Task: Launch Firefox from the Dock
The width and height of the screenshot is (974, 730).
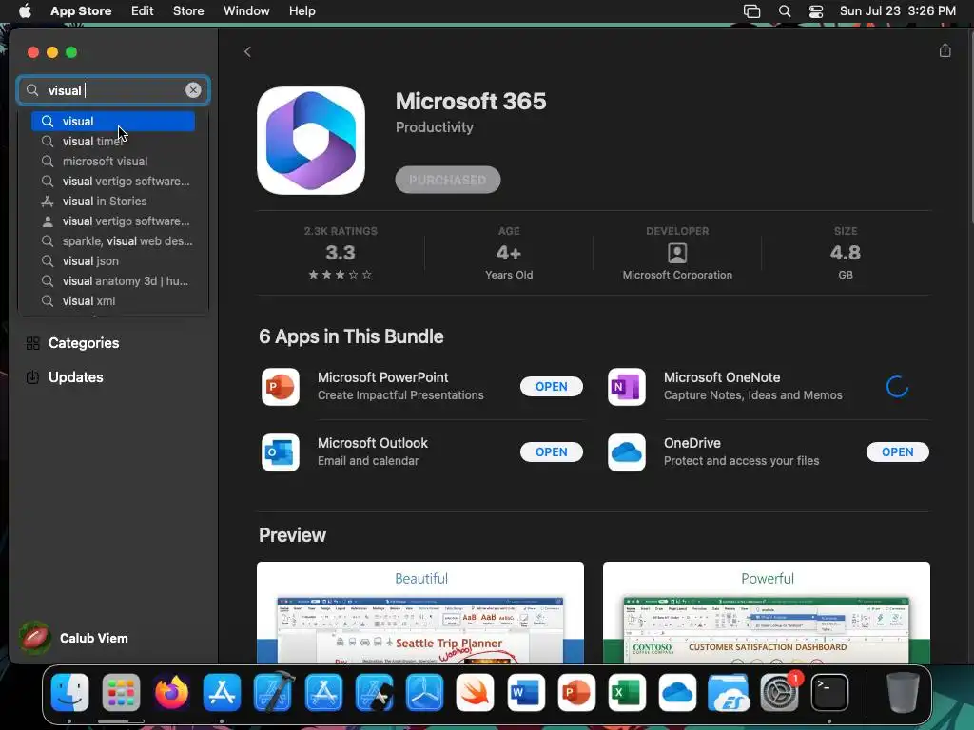Action: click(x=171, y=692)
